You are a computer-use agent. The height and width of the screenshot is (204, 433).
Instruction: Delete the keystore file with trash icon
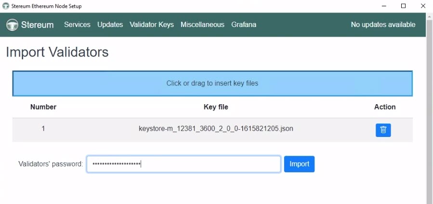(383, 130)
